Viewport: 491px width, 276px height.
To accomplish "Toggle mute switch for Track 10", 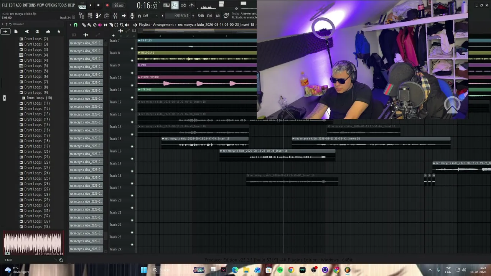I will (x=132, y=85).
